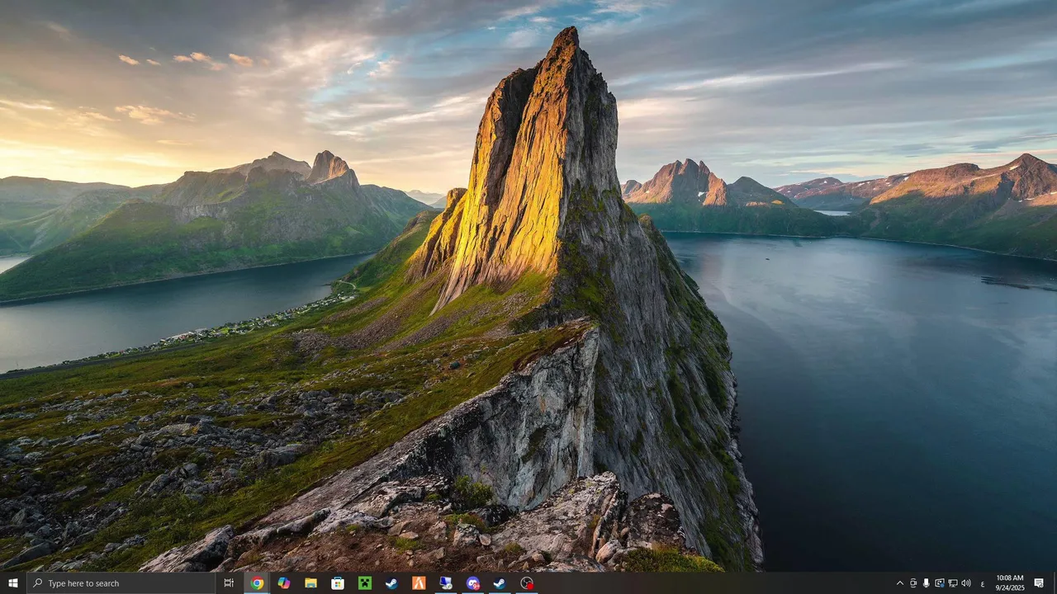The width and height of the screenshot is (1057, 594).
Task: Open the Meet Now camera tray icon
Action: [913, 583]
